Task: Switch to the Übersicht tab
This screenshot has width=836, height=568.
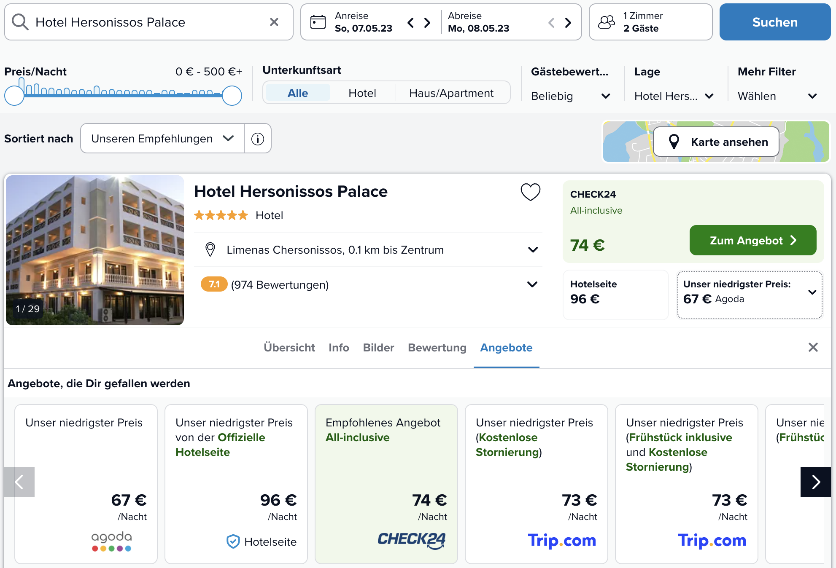Action: [x=289, y=348]
